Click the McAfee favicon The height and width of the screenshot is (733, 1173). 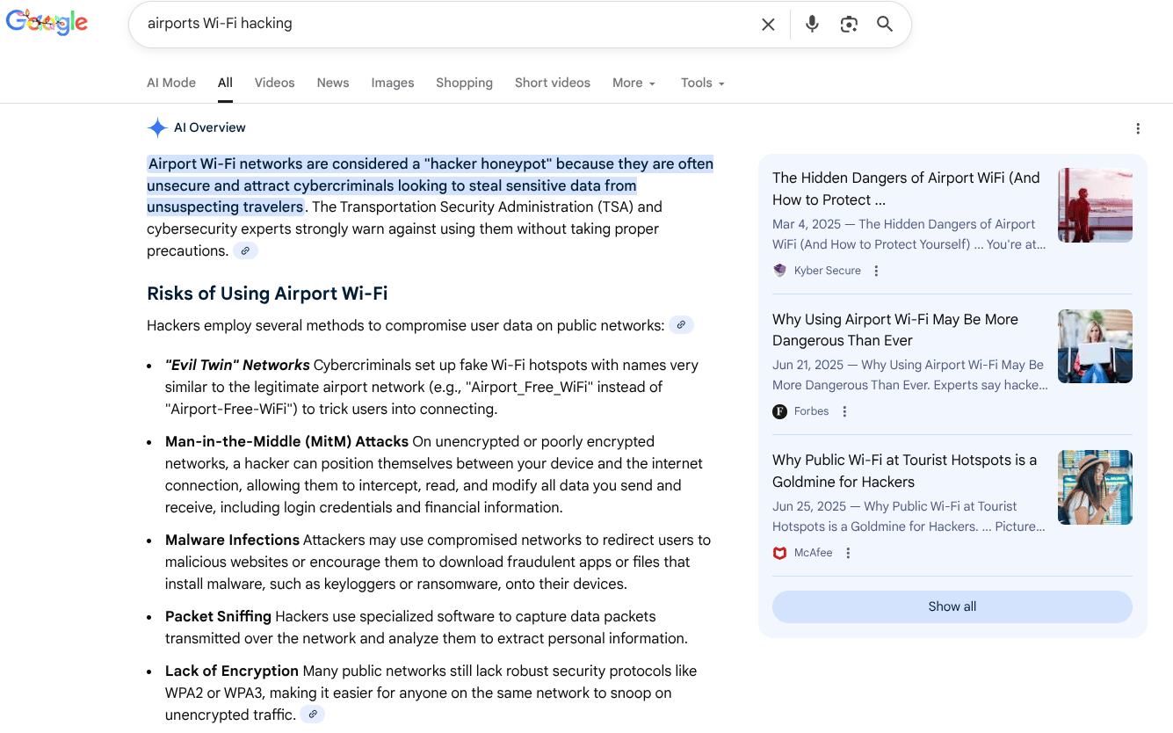tap(779, 553)
